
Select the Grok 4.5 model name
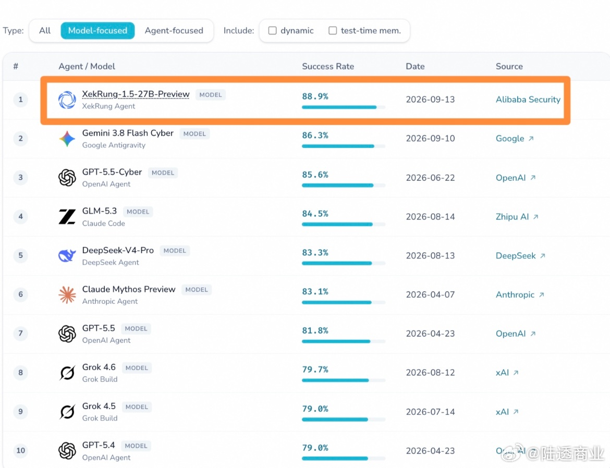pos(99,406)
